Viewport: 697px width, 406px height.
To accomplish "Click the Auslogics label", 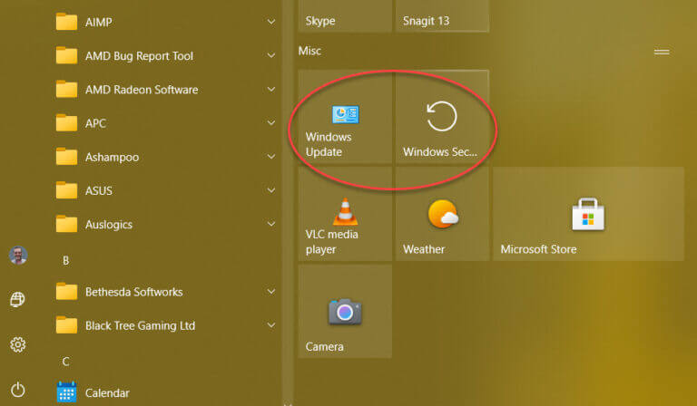I will [x=109, y=225].
